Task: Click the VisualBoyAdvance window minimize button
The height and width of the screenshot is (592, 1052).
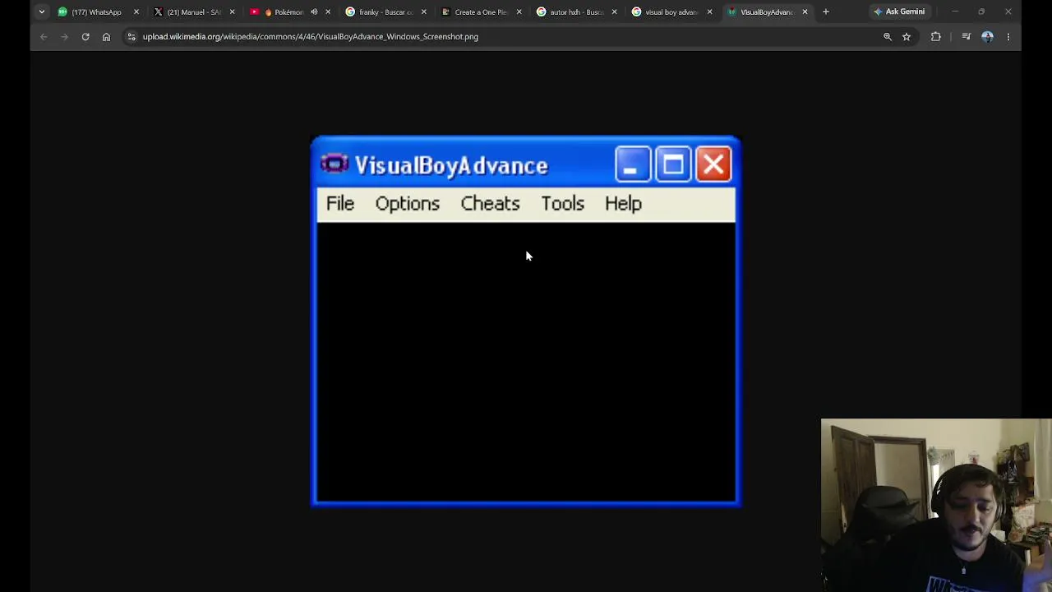Action: pyautogui.click(x=633, y=164)
